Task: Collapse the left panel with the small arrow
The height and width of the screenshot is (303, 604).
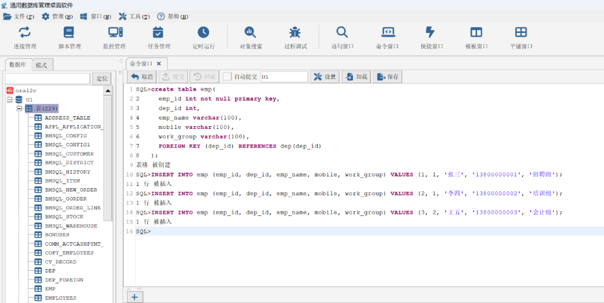Action: tap(121, 61)
